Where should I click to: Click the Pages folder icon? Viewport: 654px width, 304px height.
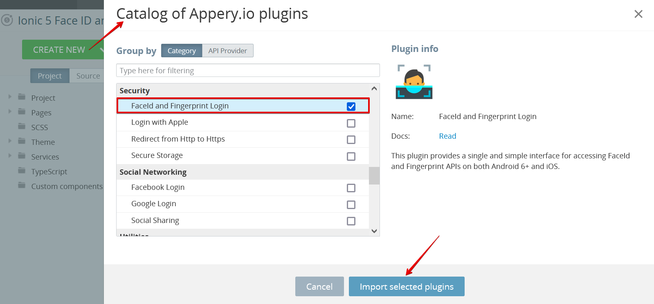point(22,112)
